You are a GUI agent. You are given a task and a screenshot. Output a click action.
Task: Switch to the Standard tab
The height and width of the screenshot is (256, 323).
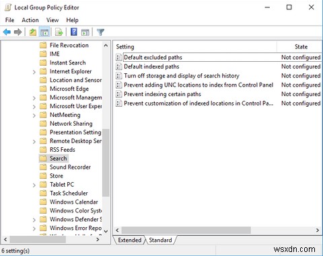(160, 240)
